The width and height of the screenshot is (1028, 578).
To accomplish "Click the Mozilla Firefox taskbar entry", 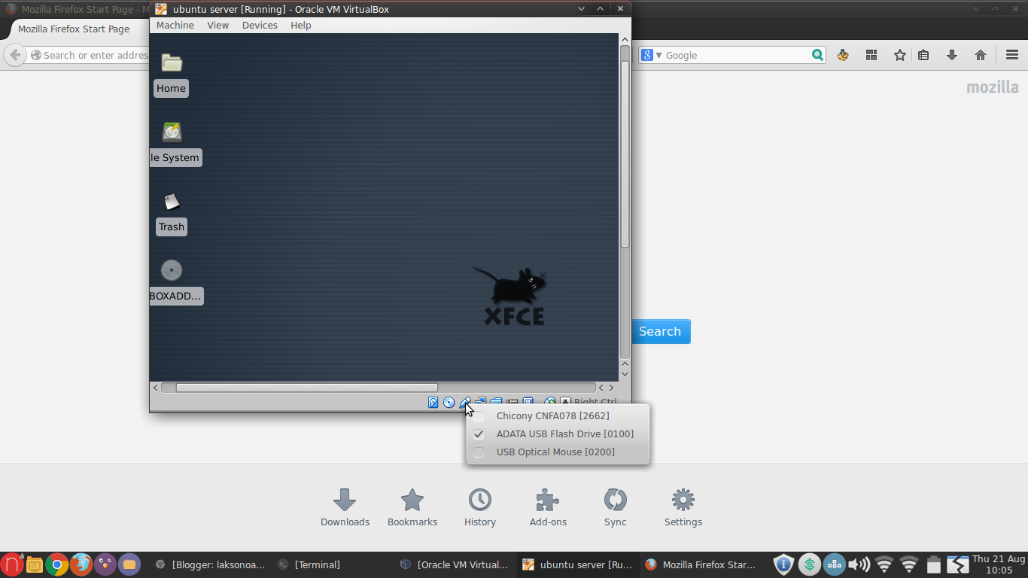I will (701, 564).
